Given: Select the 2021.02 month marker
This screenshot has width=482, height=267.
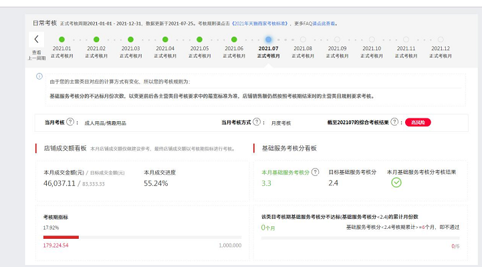Looking at the screenshot, I should pos(96,39).
